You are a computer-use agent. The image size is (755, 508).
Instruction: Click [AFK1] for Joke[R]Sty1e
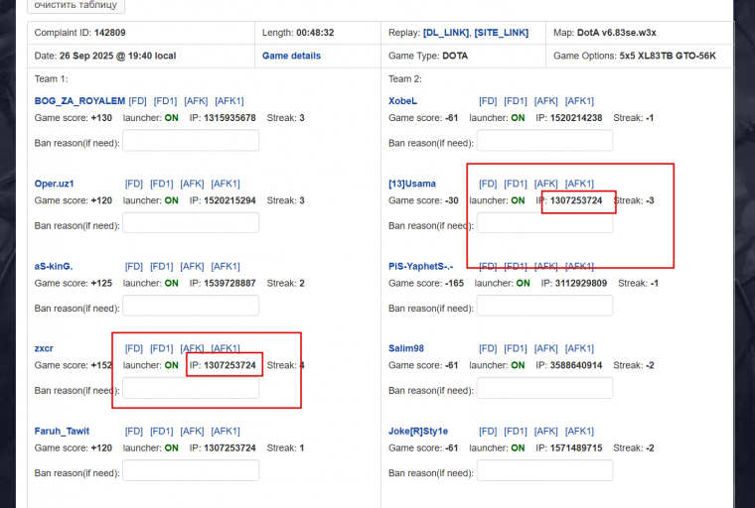(579, 432)
